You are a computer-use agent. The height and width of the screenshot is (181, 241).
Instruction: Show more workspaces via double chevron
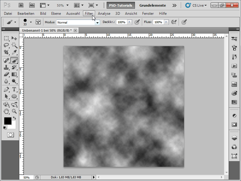(x=174, y=5)
